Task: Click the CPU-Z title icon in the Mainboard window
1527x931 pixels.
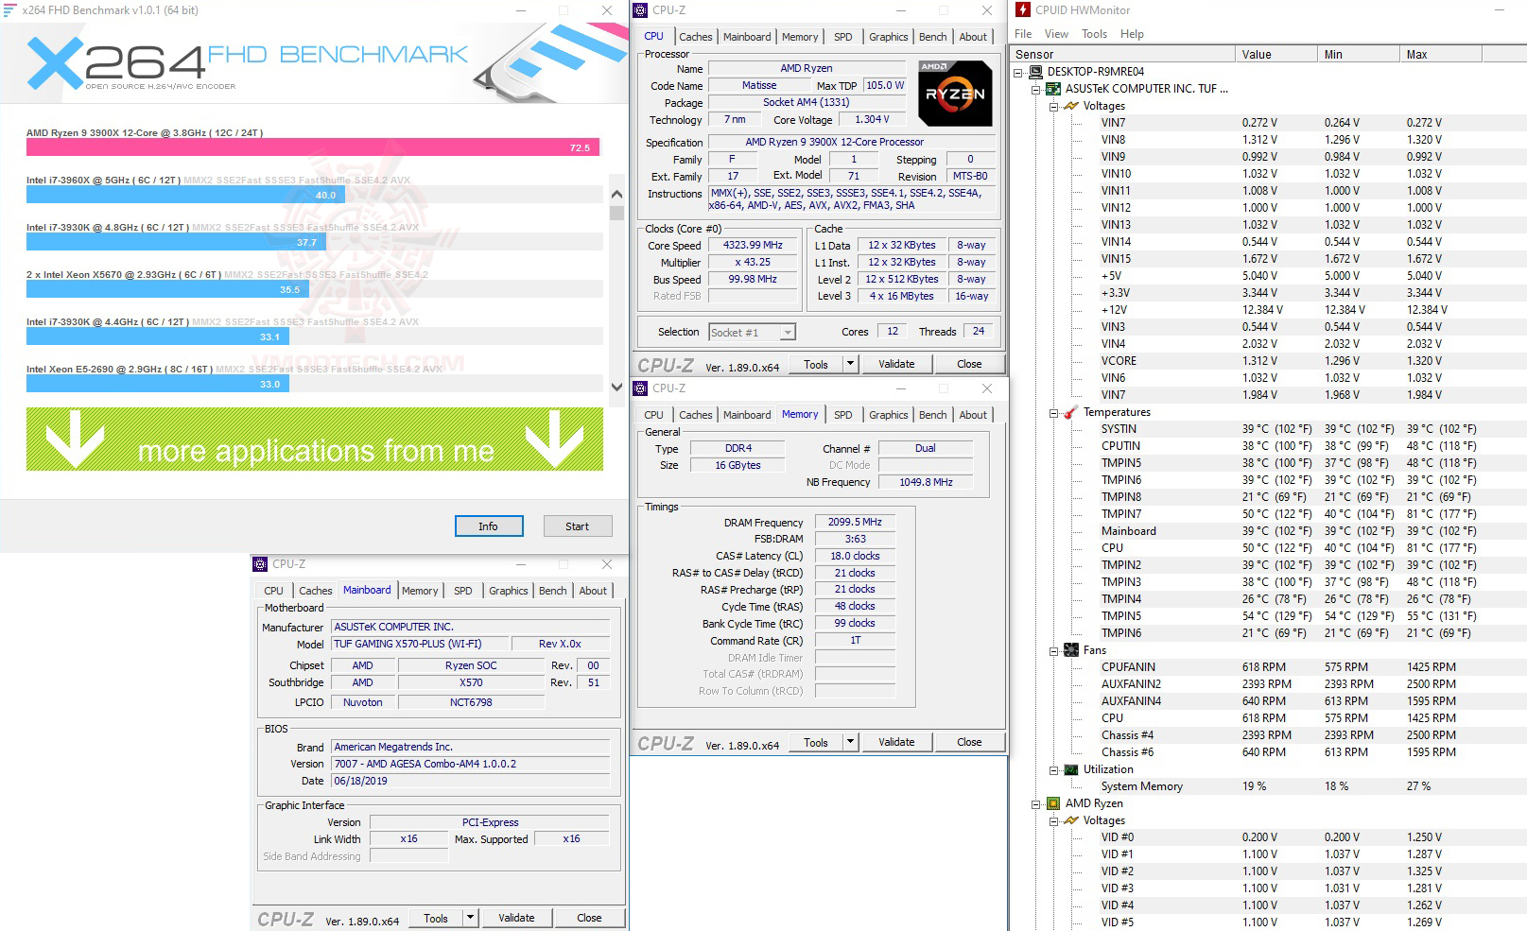Action: [x=260, y=564]
